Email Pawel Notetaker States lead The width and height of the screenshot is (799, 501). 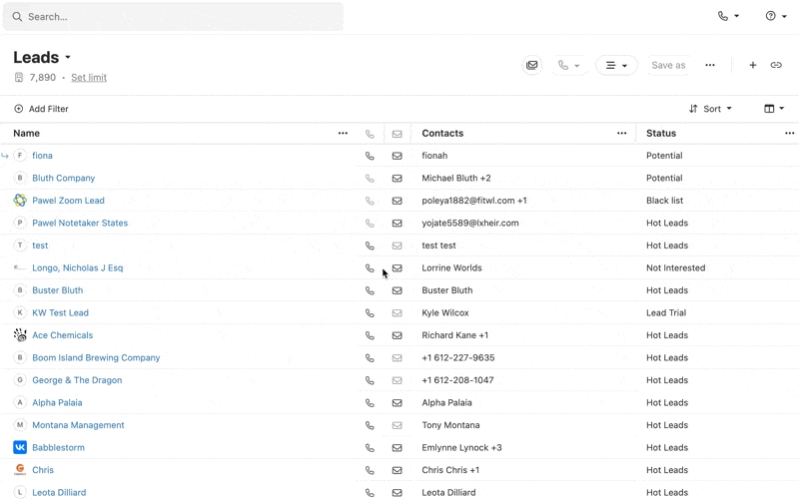397,223
